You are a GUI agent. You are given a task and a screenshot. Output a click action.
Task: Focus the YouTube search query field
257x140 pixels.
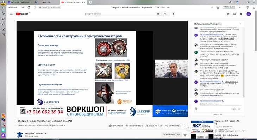click(120, 14)
